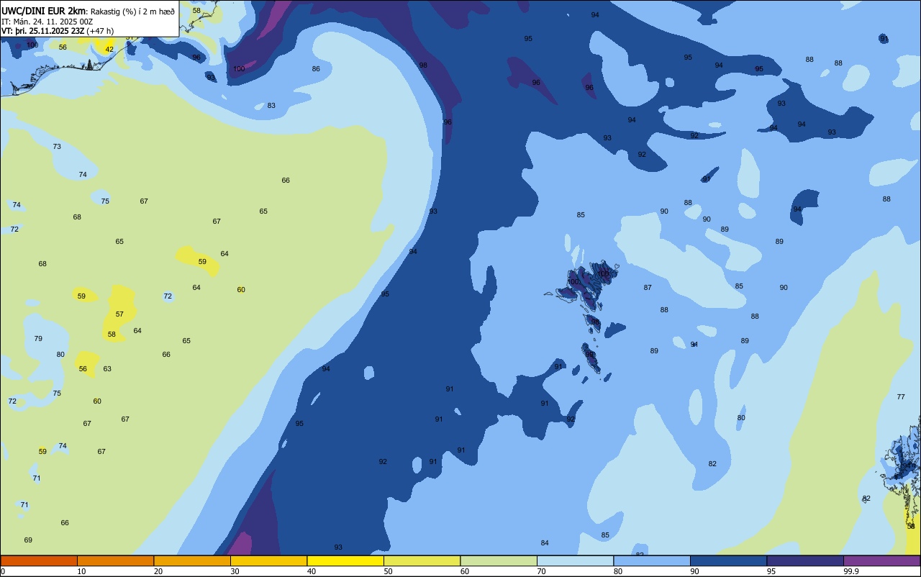This screenshot has height=577, width=921.
Task: Click the 20–30 amber legend swatch
Action: pos(192,560)
